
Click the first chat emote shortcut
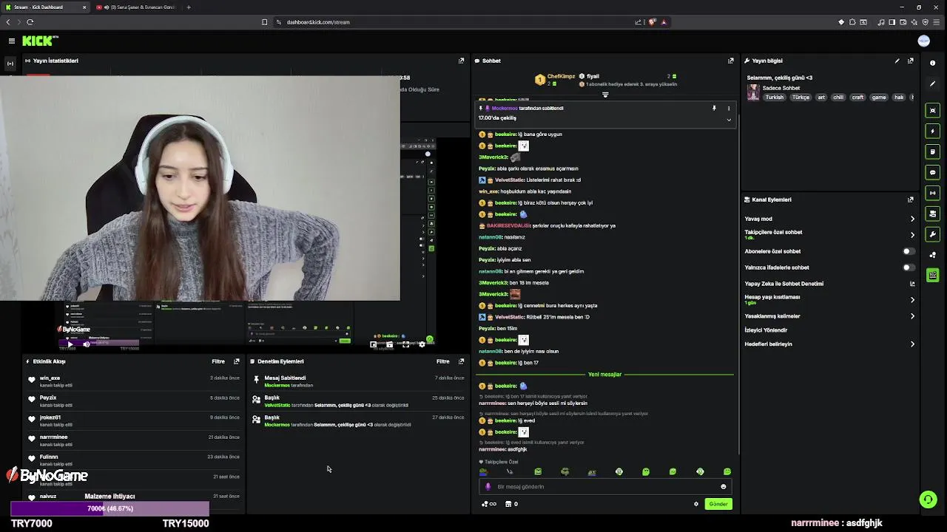(x=483, y=471)
